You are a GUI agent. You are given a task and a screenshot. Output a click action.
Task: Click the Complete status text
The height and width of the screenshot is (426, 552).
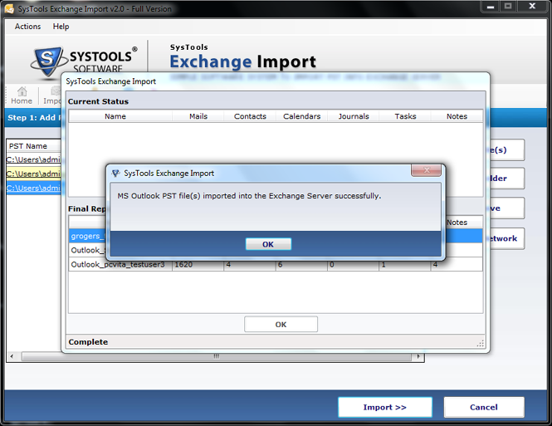[x=88, y=342]
